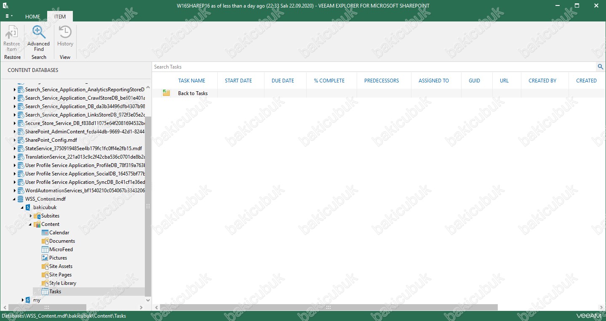Expand the User Profile SyncDB node

pos(15,182)
